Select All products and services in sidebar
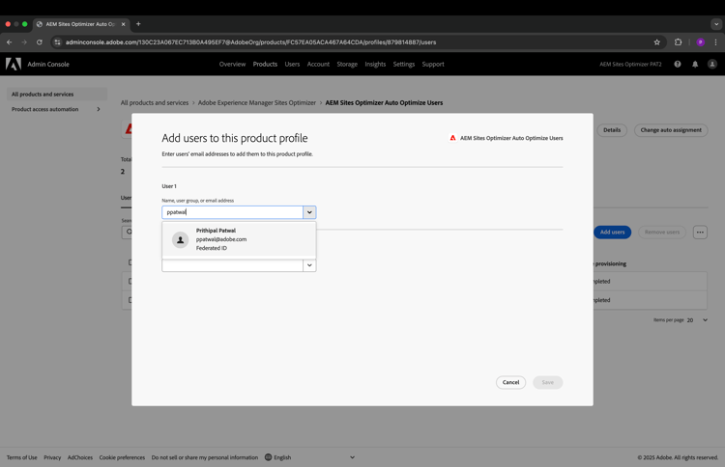 coord(57,95)
